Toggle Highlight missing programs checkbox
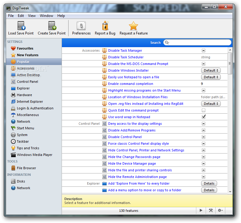The height and width of the screenshot is (223, 241). click(x=204, y=90)
